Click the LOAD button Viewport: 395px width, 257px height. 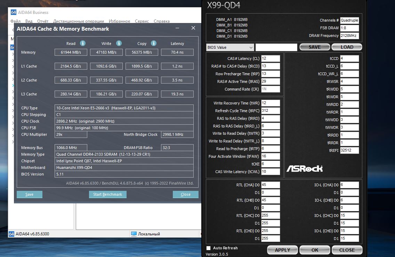[347, 47]
